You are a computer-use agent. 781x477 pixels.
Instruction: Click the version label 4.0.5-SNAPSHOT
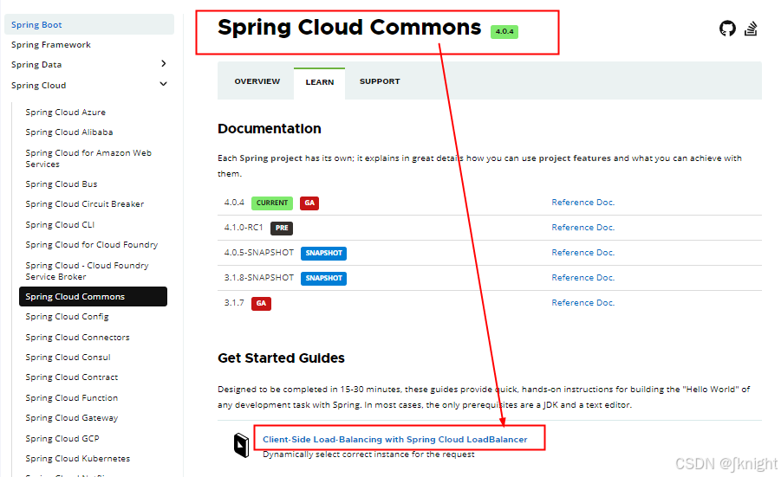click(x=258, y=253)
